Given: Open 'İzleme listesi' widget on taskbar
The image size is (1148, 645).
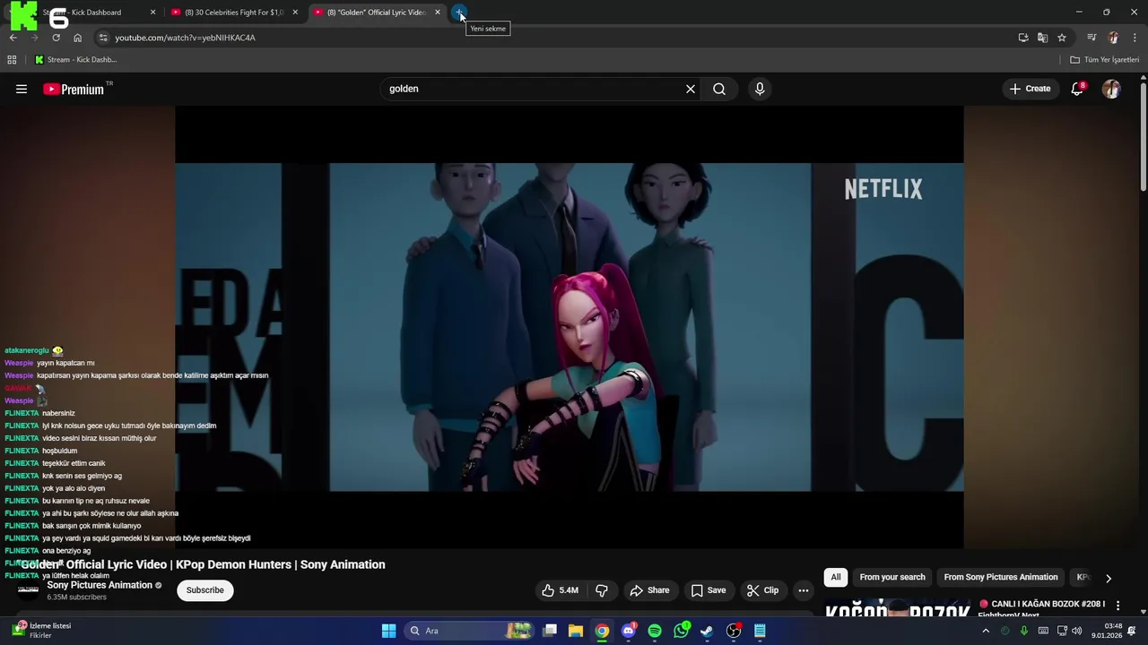Looking at the screenshot, I should pyautogui.click(x=42, y=631).
